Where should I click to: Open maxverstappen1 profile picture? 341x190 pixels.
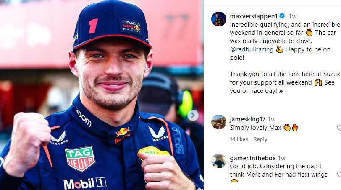coord(219,19)
